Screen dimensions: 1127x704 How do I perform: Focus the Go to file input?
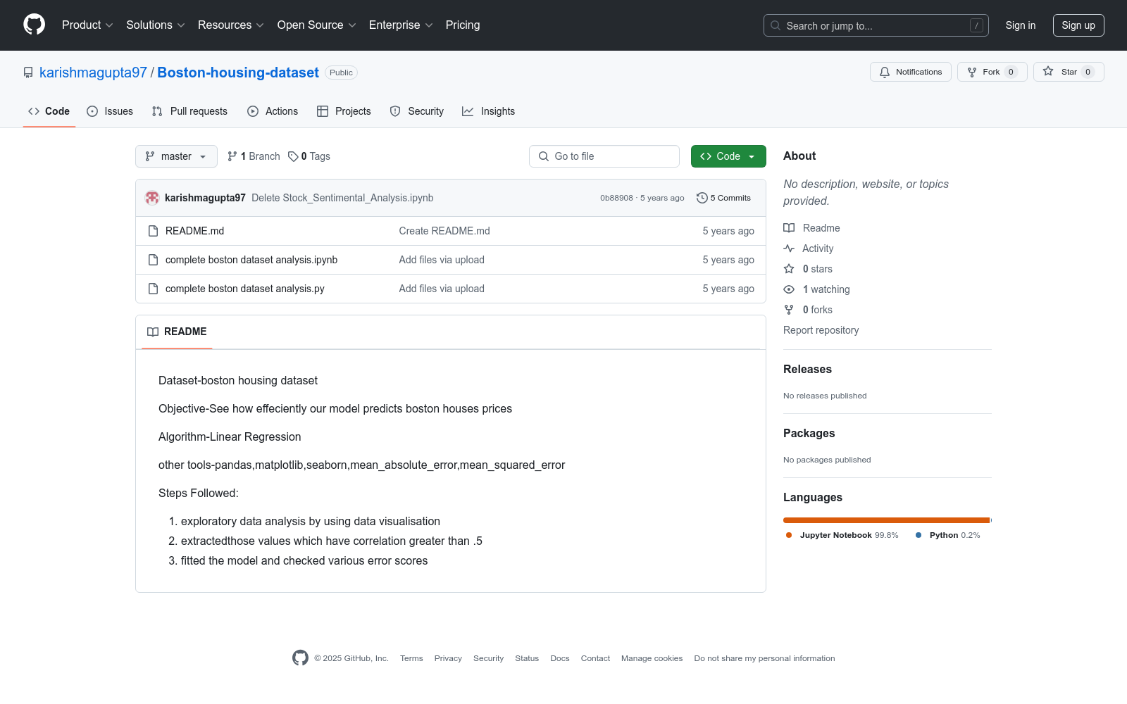(604, 156)
